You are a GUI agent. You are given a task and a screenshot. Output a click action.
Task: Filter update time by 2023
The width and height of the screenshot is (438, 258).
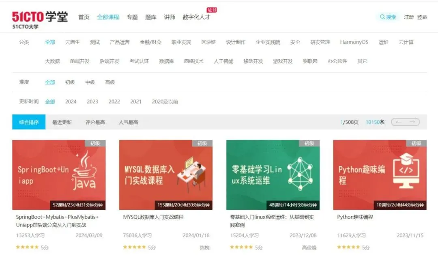pyautogui.click(x=92, y=101)
